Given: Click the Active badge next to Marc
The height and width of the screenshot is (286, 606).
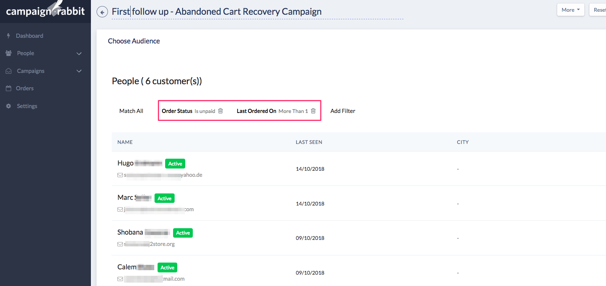Looking at the screenshot, I should click(164, 198).
